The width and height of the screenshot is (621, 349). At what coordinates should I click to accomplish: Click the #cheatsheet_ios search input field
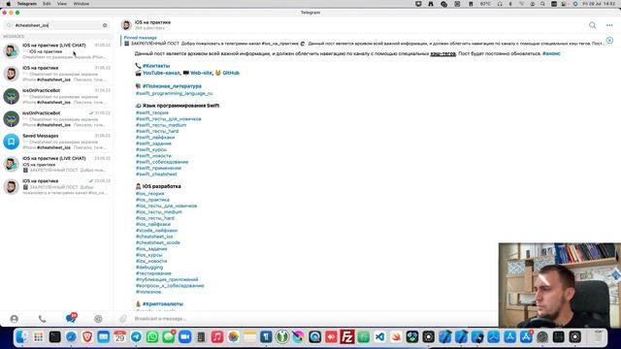tap(56, 25)
